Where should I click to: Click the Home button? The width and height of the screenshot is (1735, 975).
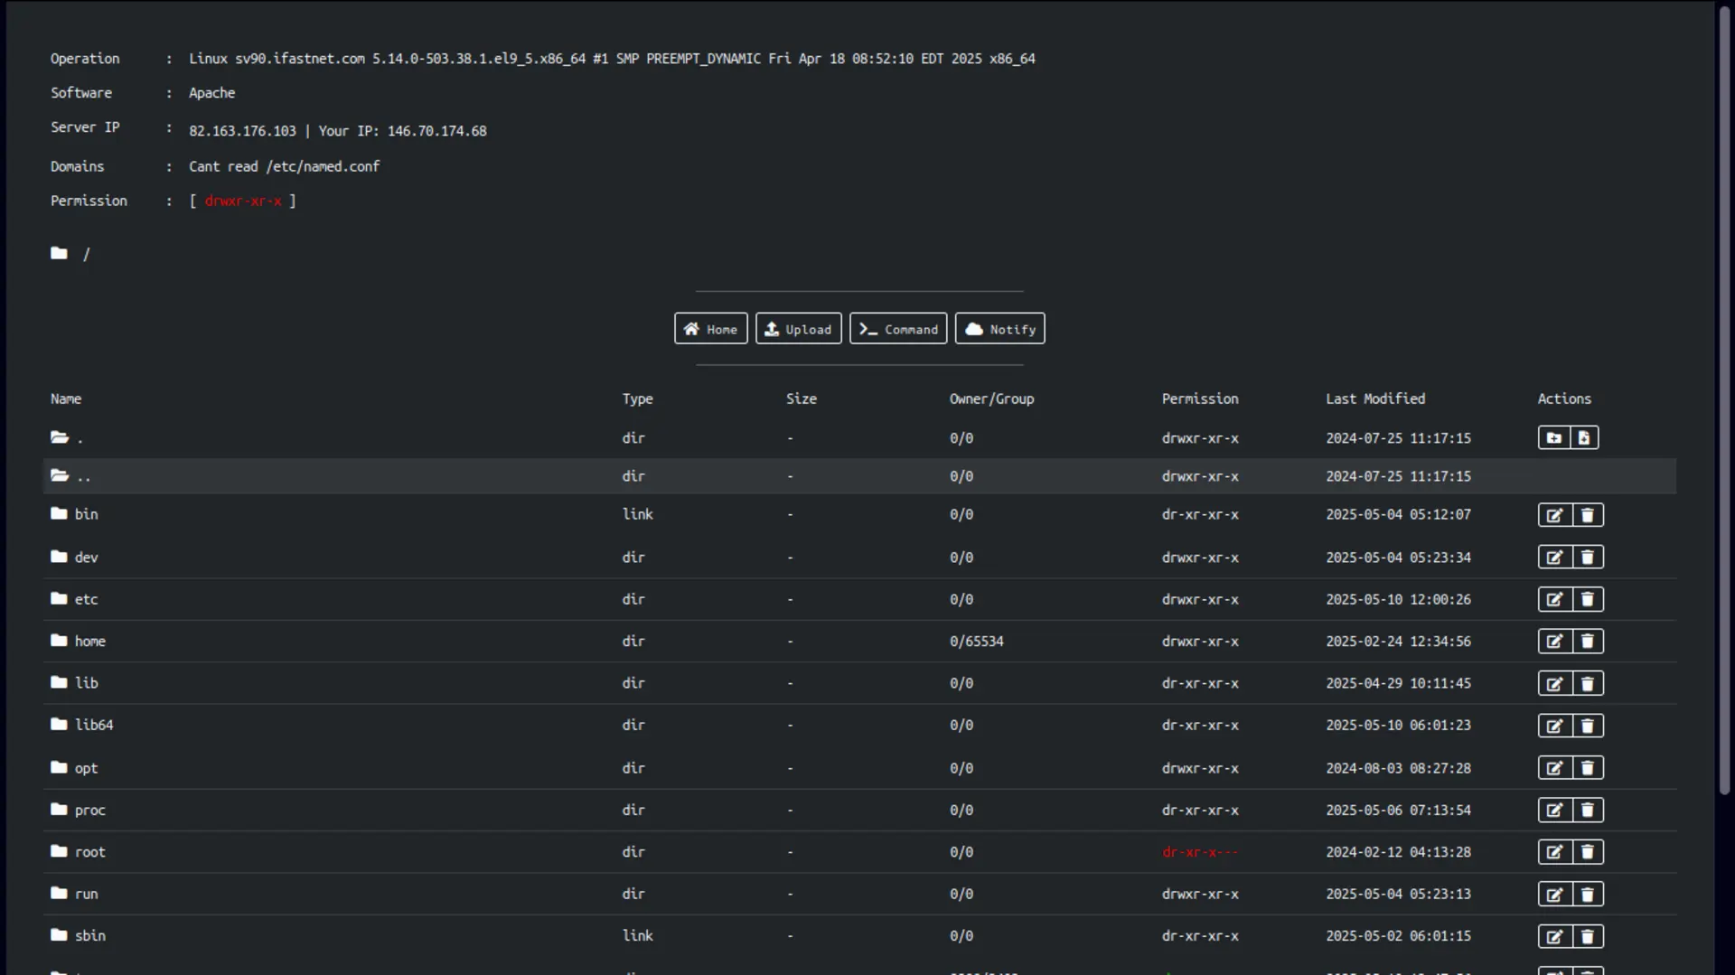point(711,329)
